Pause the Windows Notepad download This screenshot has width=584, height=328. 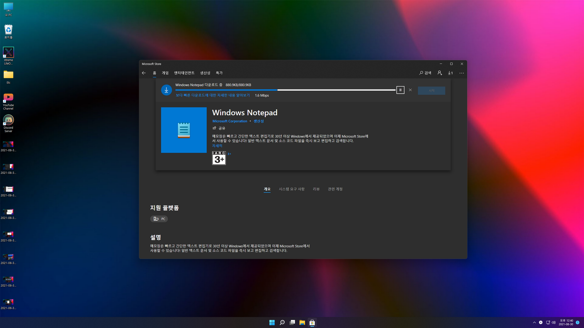(400, 90)
